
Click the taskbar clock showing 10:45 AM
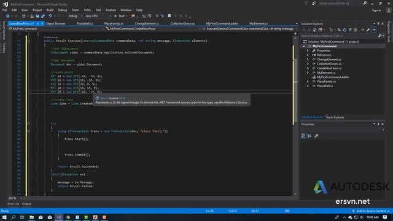372,217
